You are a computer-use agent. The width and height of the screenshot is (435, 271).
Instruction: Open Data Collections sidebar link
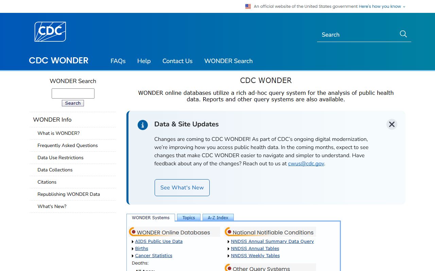(x=55, y=170)
